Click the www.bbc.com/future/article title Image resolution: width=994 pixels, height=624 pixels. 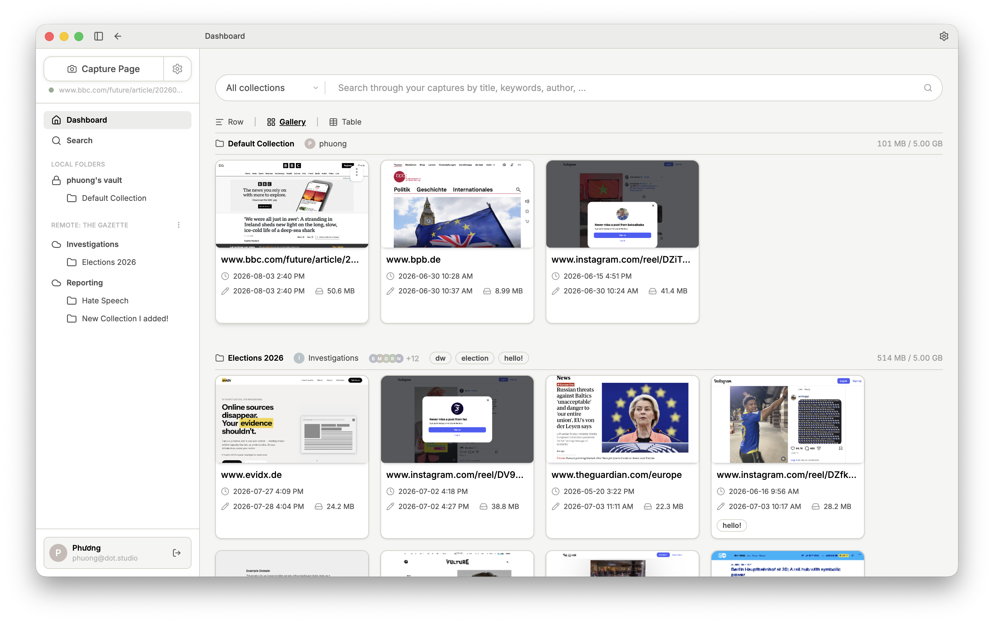pos(290,259)
